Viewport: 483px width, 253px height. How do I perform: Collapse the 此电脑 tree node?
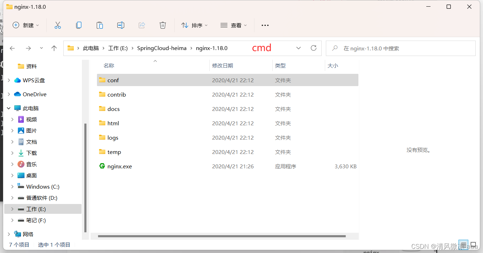click(9, 108)
